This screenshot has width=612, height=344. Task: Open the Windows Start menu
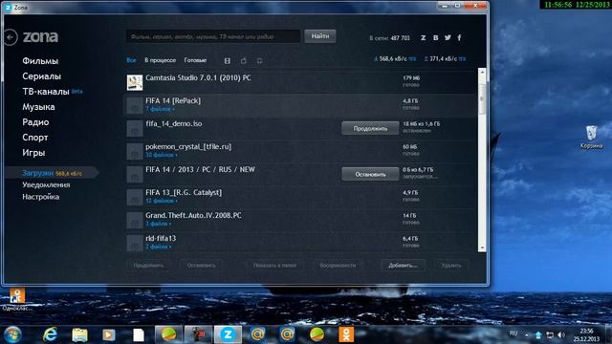12,334
